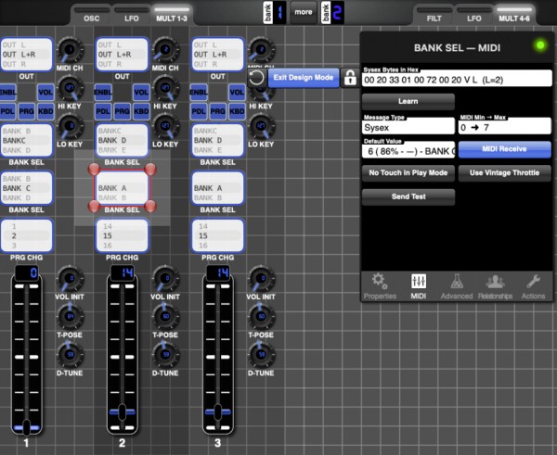Click channel 3 LO KEY knob
The height and width of the screenshot is (455, 557).
point(261,127)
